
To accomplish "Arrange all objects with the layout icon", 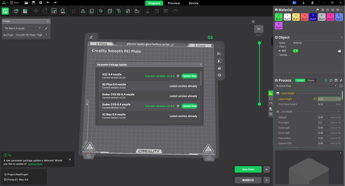I will point(54,11).
